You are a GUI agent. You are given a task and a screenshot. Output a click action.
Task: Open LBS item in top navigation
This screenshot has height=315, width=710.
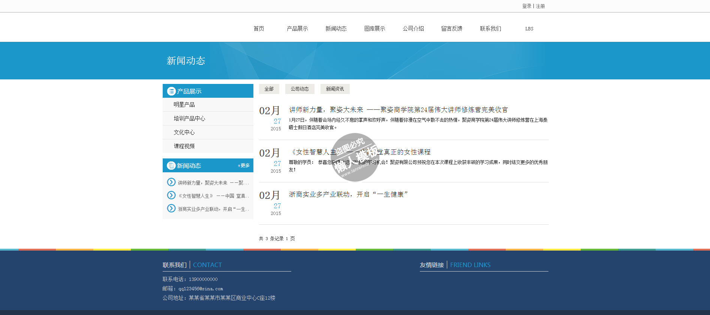click(529, 28)
